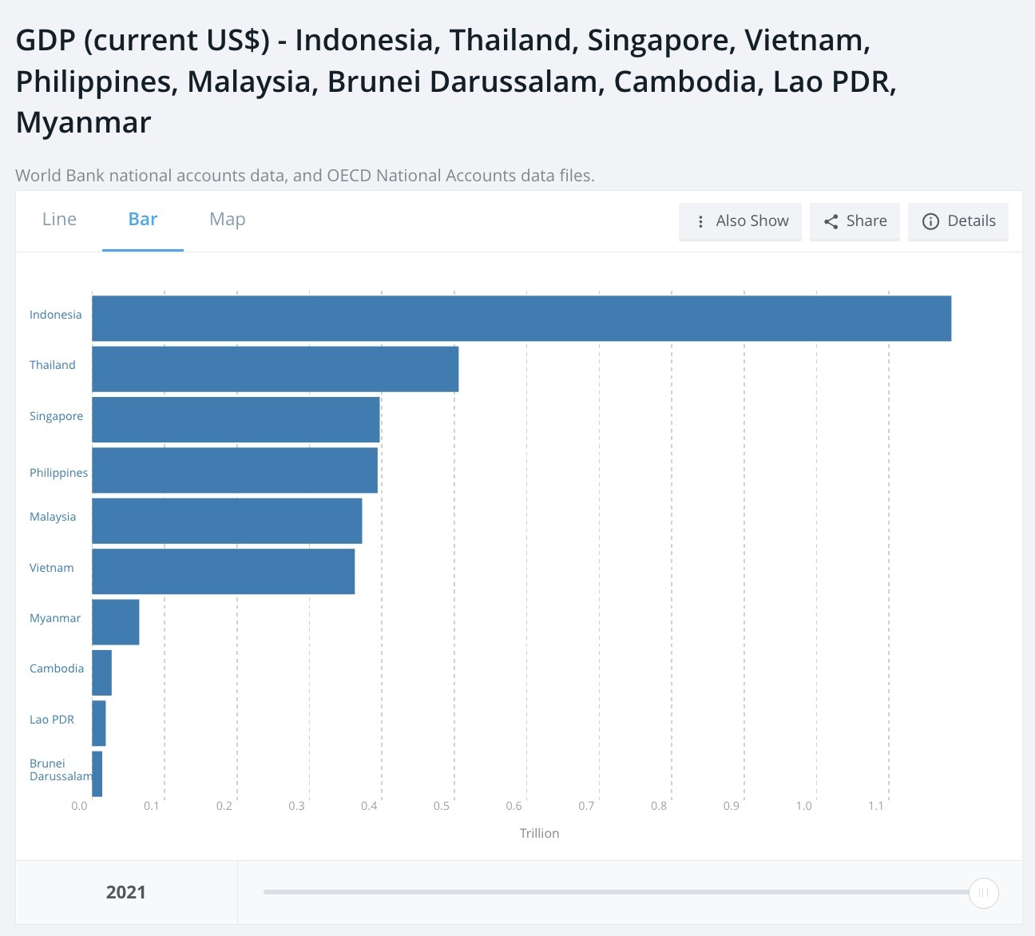Screen dimensions: 1035x936
Task: Select the Bar tab
Action: [x=142, y=219]
